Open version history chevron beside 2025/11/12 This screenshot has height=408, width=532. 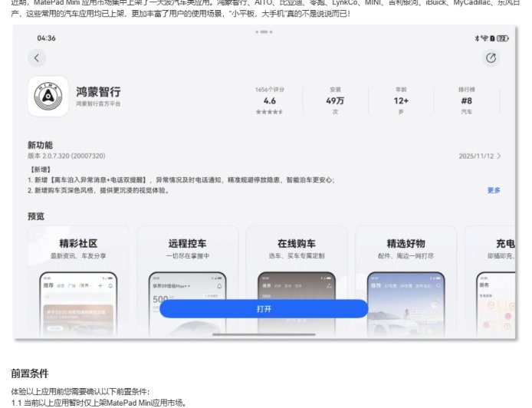coord(499,156)
